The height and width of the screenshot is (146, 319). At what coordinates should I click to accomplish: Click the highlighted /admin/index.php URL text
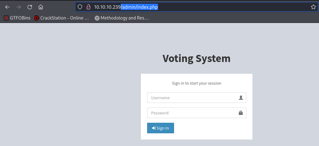point(139,7)
